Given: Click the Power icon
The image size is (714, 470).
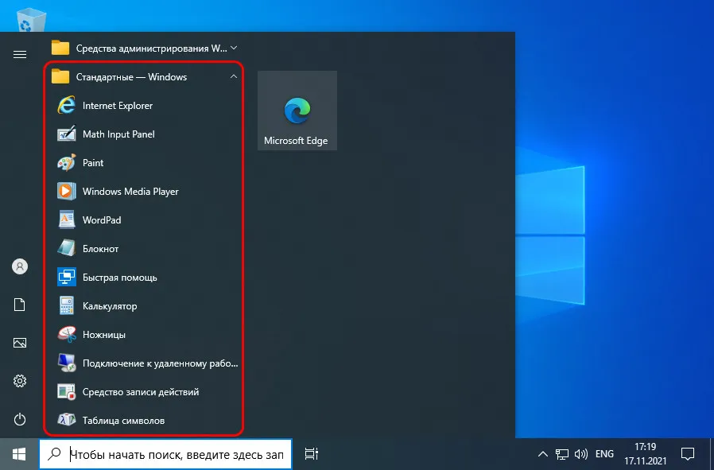Looking at the screenshot, I should [x=20, y=419].
